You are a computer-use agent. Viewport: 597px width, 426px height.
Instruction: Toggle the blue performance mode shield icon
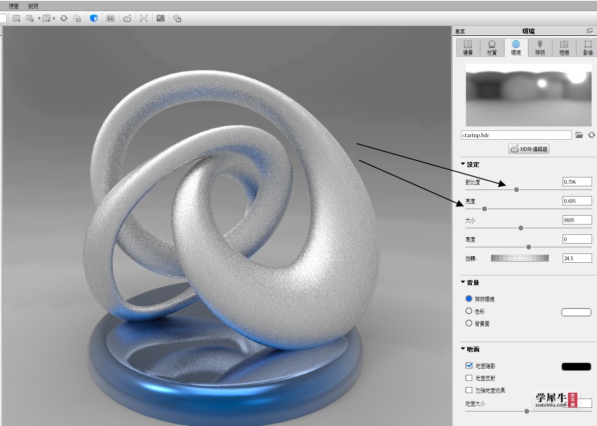point(94,18)
